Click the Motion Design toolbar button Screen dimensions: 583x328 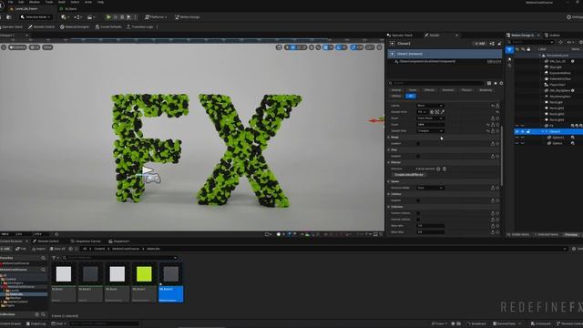[188, 17]
